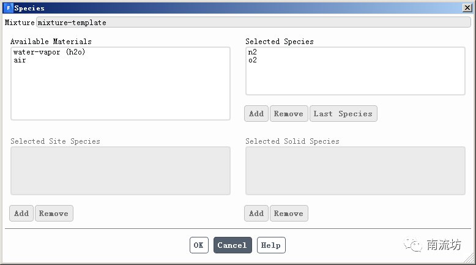Click inside the Selected Solid Species list box
Viewport: 476px width, 265px height.
pos(355,171)
